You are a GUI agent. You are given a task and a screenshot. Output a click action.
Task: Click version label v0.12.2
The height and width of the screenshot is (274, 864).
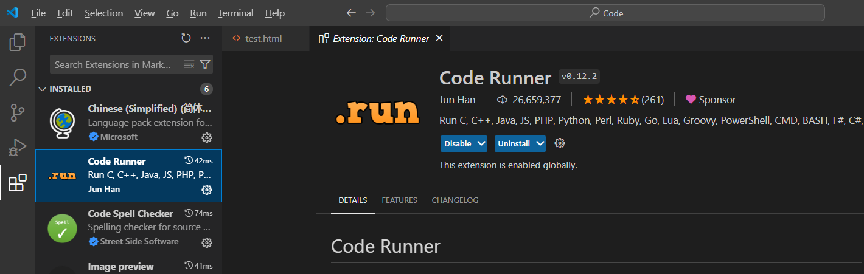tap(579, 77)
